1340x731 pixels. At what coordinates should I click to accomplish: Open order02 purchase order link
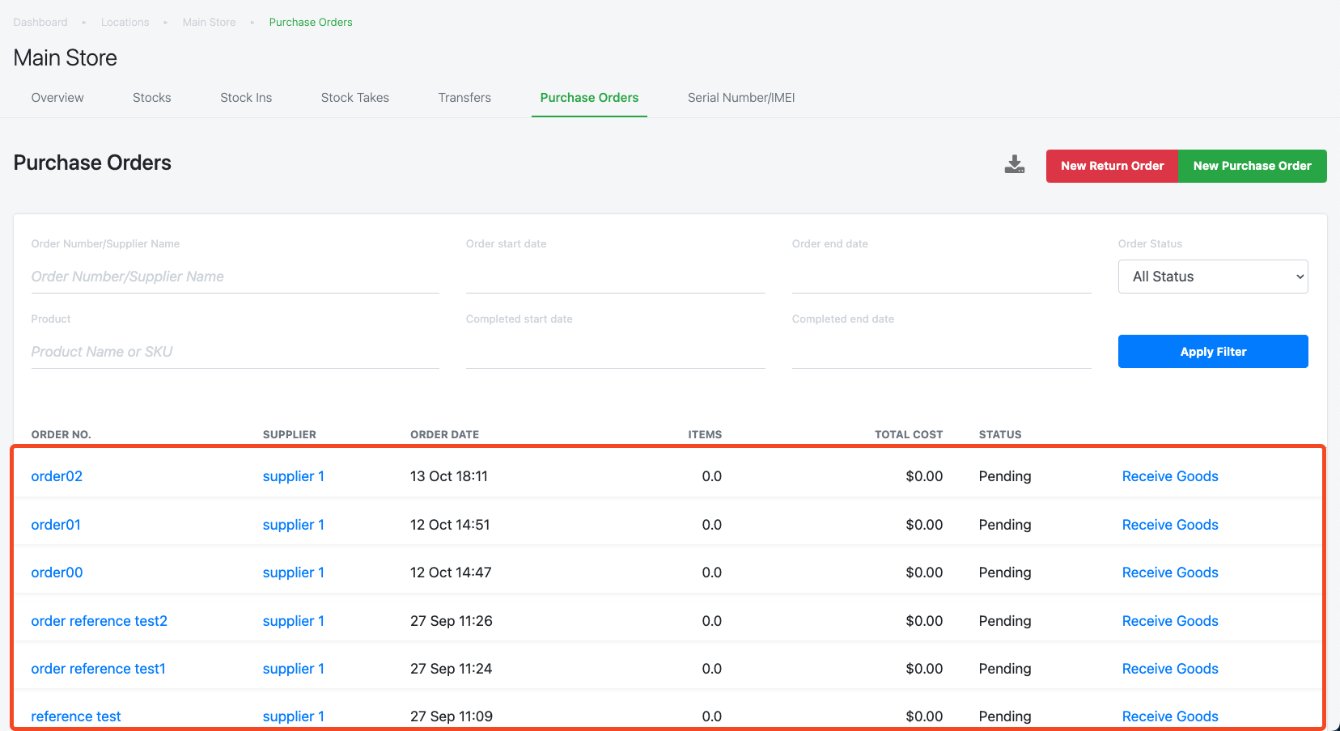coord(57,476)
